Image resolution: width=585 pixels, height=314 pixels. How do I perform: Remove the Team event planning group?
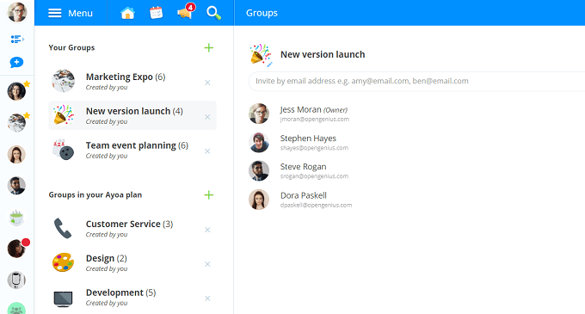coord(207,151)
